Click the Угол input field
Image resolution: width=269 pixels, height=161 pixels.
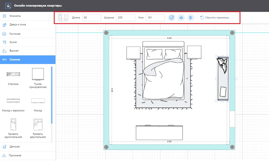tap(155, 17)
